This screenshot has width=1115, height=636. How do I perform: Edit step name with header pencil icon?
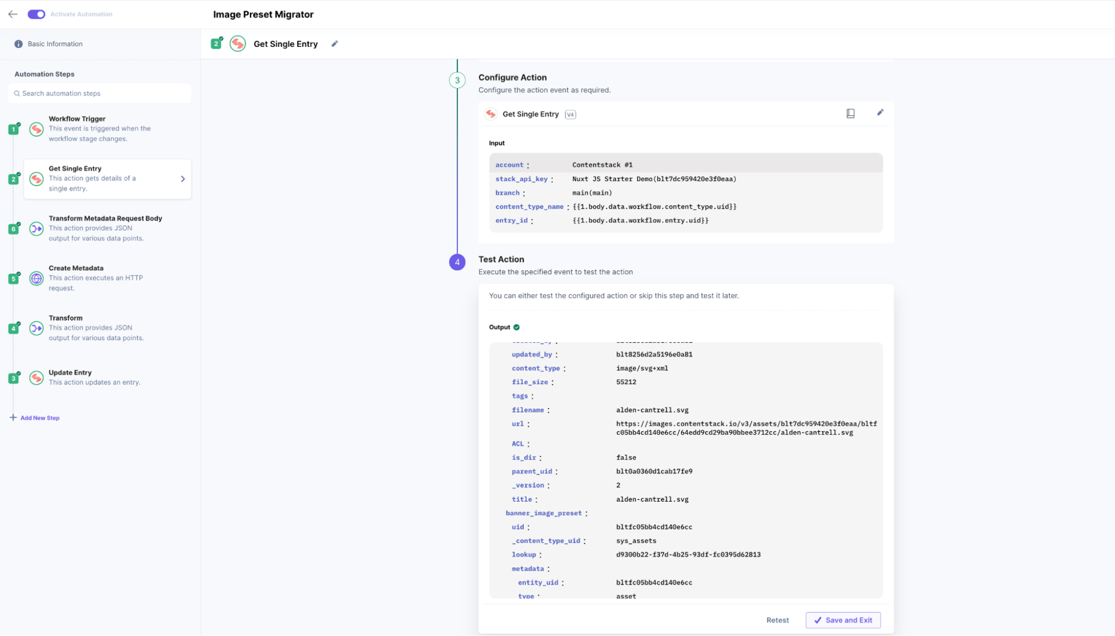335,44
